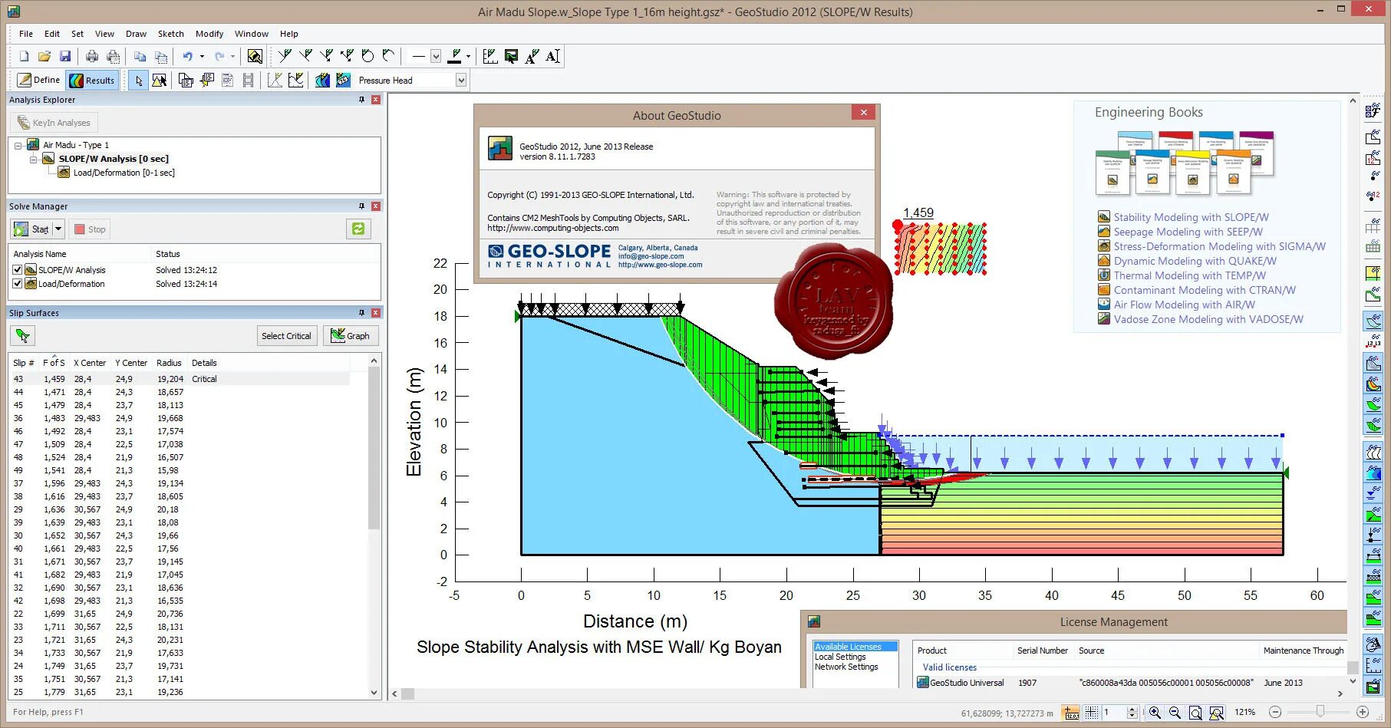This screenshot has width=1391, height=728.
Task: Click the zoom slider handle
Action: tap(1320, 713)
